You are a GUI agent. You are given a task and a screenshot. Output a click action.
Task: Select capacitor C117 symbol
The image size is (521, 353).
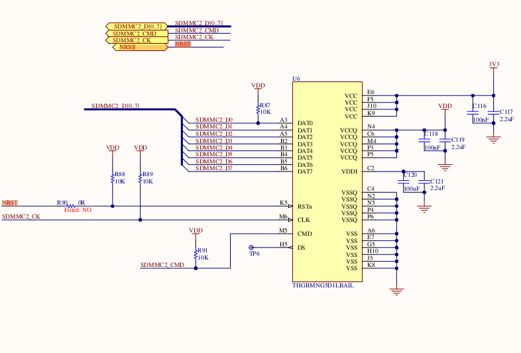[493, 113]
